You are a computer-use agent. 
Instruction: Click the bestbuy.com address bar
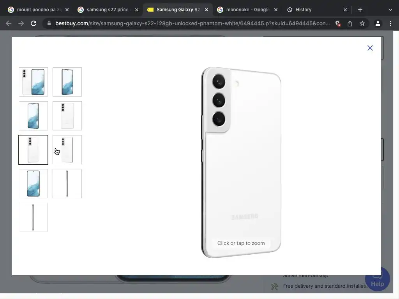[x=192, y=23]
